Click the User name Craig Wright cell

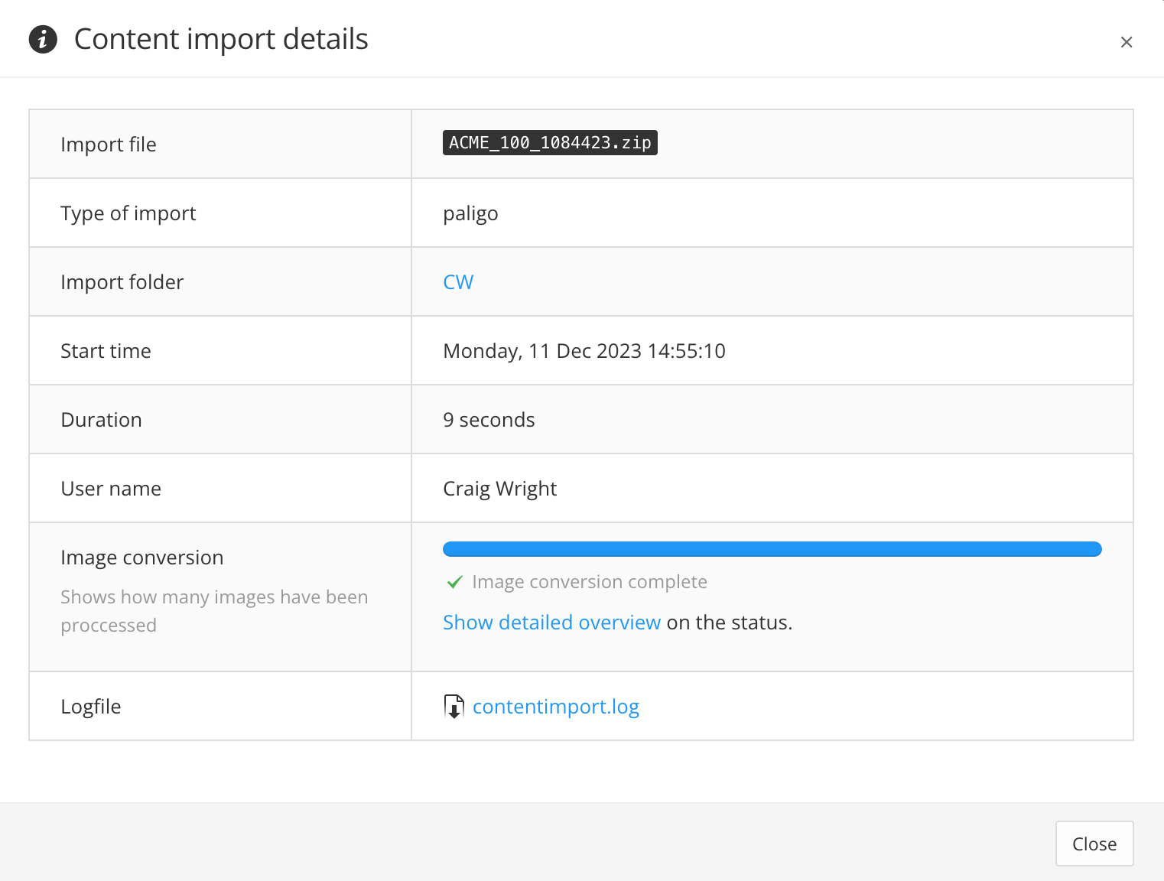click(x=499, y=488)
